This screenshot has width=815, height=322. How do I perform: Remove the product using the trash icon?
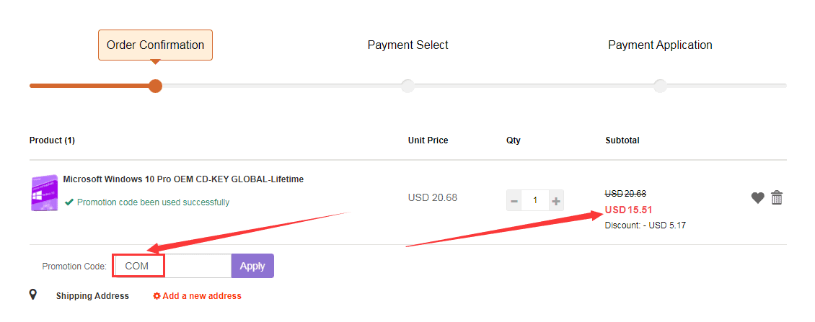(x=777, y=197)
